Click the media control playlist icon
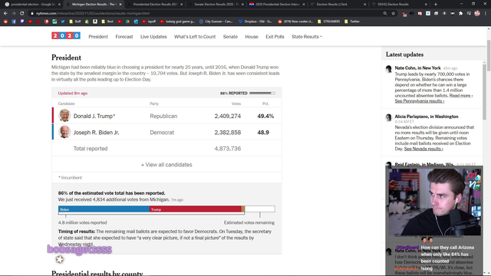Image resolution: width=491 pixels, height=276 pixels. pyautogui.click(x=469, y=14)
